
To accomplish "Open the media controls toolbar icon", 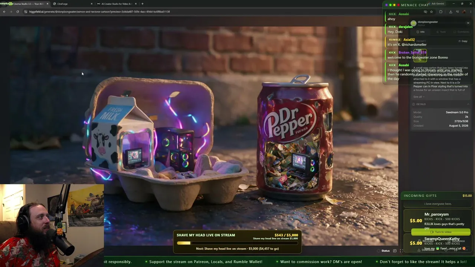I will coord(457,11).
